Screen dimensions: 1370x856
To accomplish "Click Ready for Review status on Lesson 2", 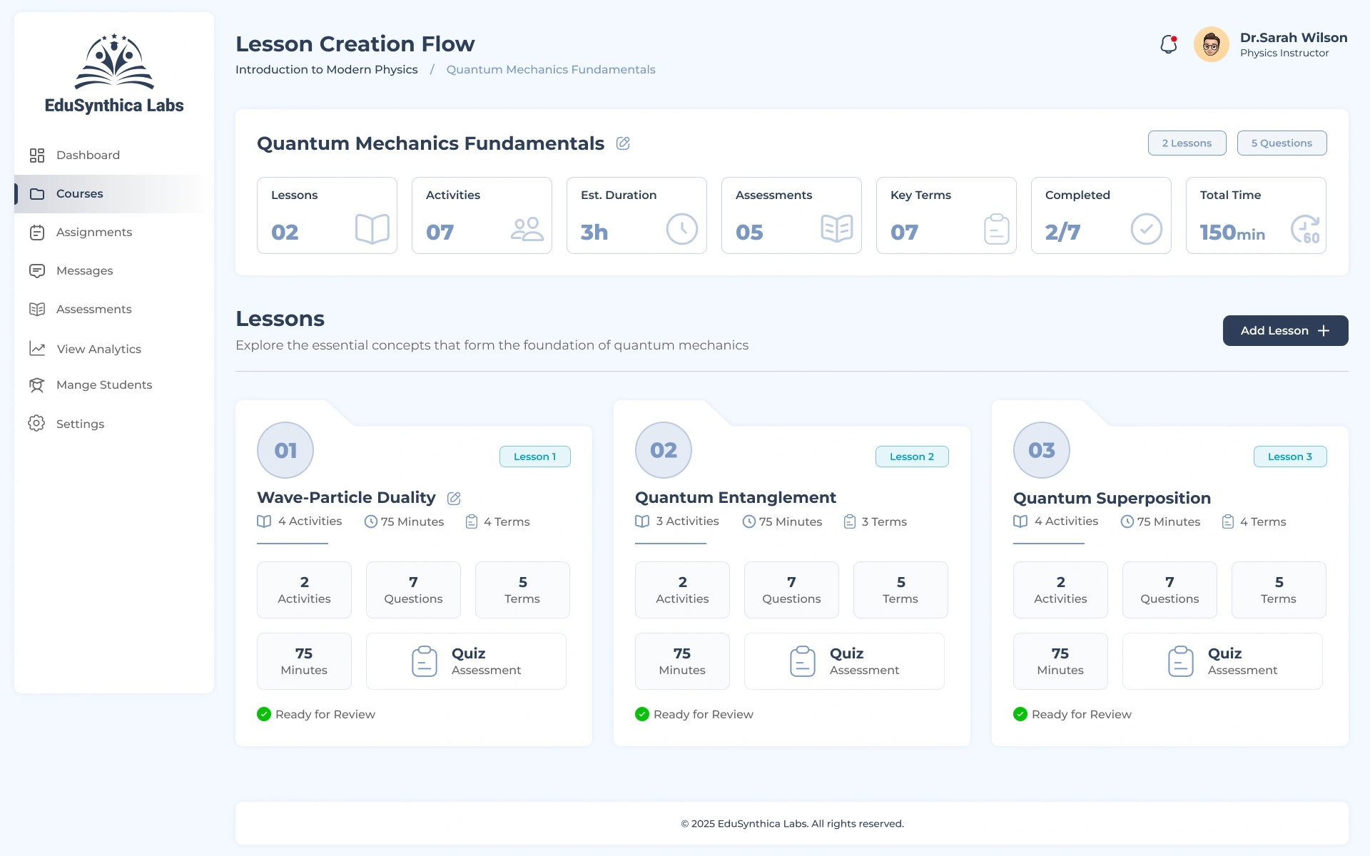I will coord(694,714).
